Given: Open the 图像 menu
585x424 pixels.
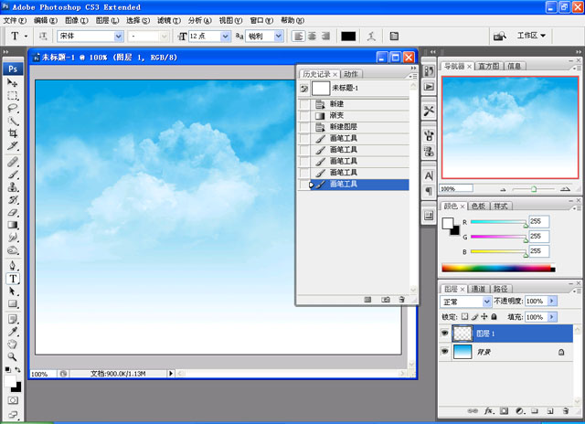Looking at the screenshot, I should (x=77, y=20).
